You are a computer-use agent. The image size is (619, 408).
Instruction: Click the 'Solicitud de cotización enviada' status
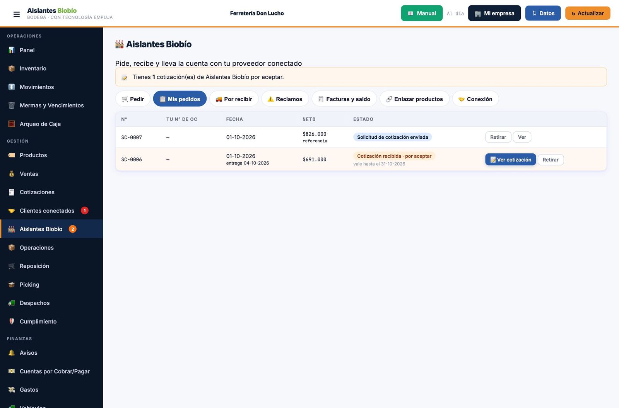click(x=392, y=137)
